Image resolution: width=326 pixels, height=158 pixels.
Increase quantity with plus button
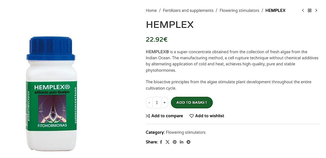[x=165, y=103]
